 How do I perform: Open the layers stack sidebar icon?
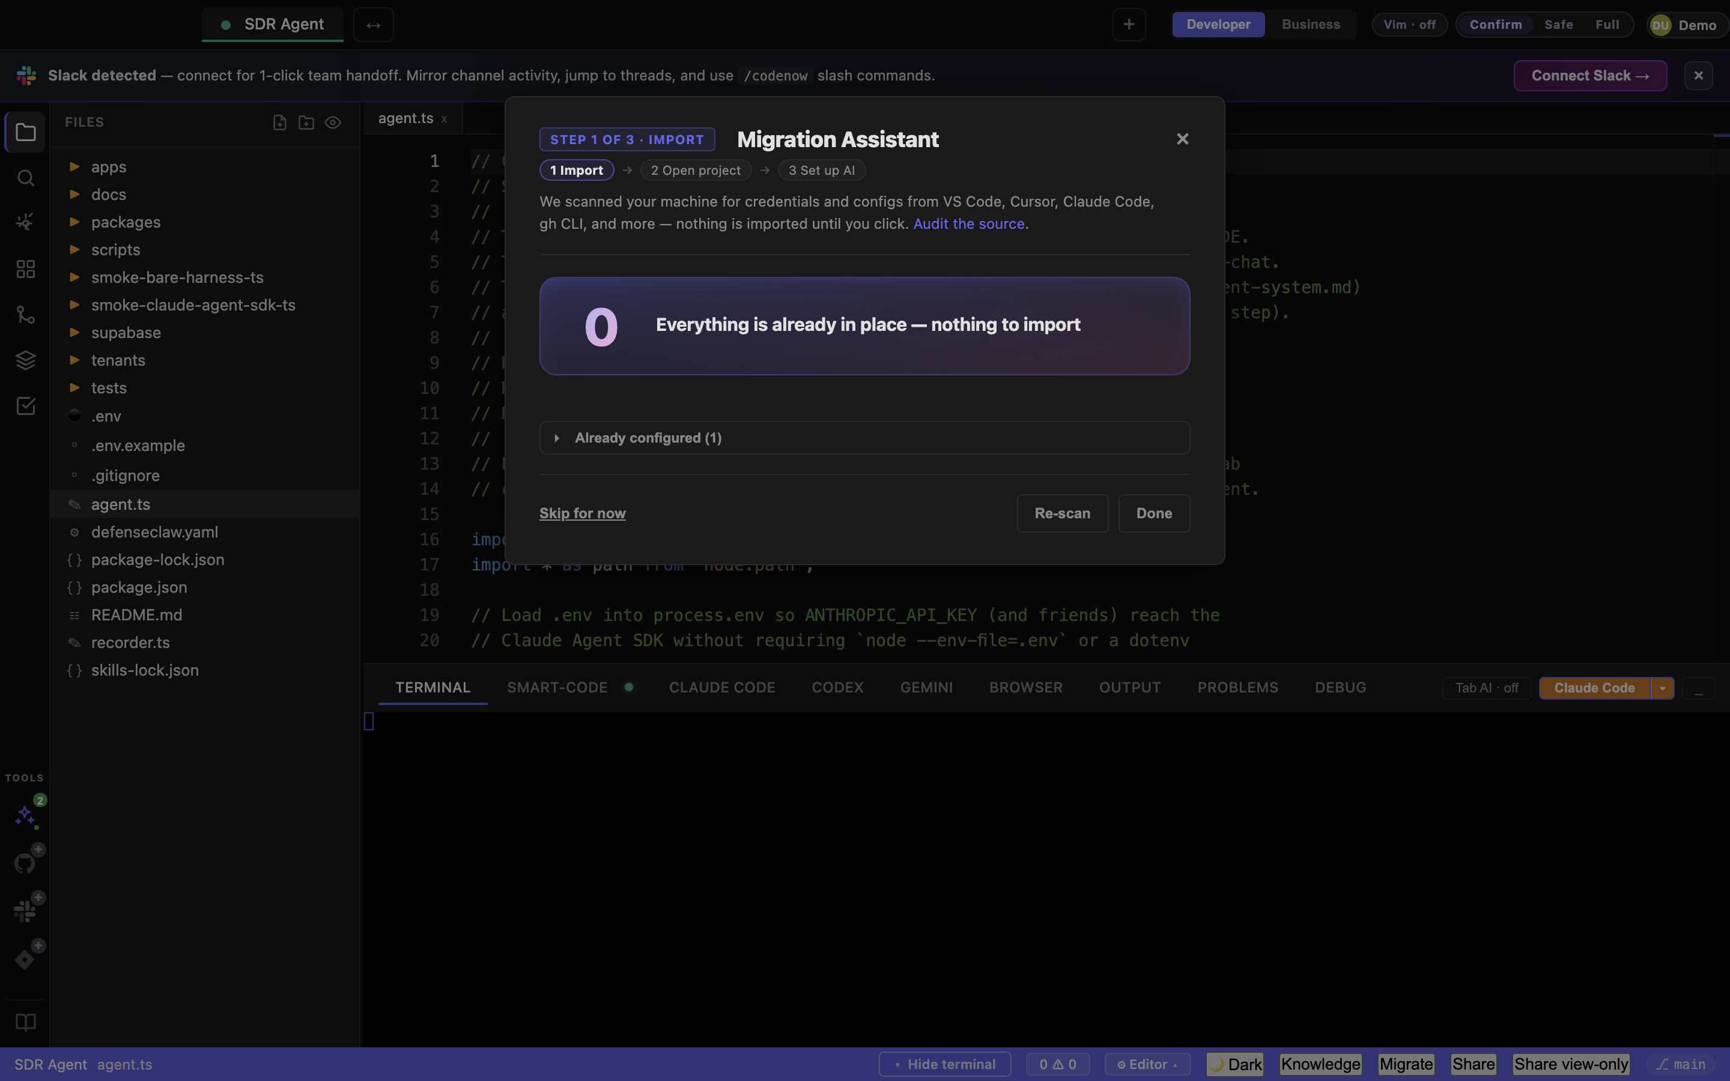(x=25, y=360)
